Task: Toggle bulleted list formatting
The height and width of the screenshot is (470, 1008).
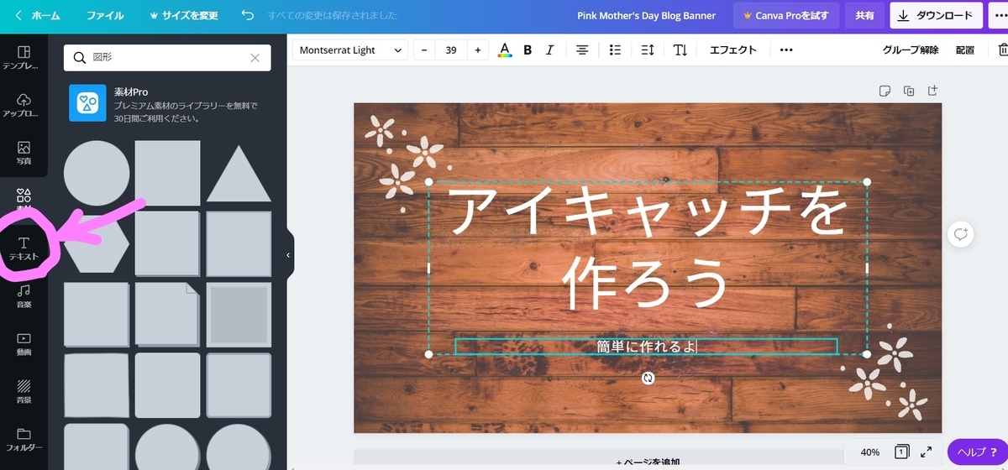Action: pos(615,50)
